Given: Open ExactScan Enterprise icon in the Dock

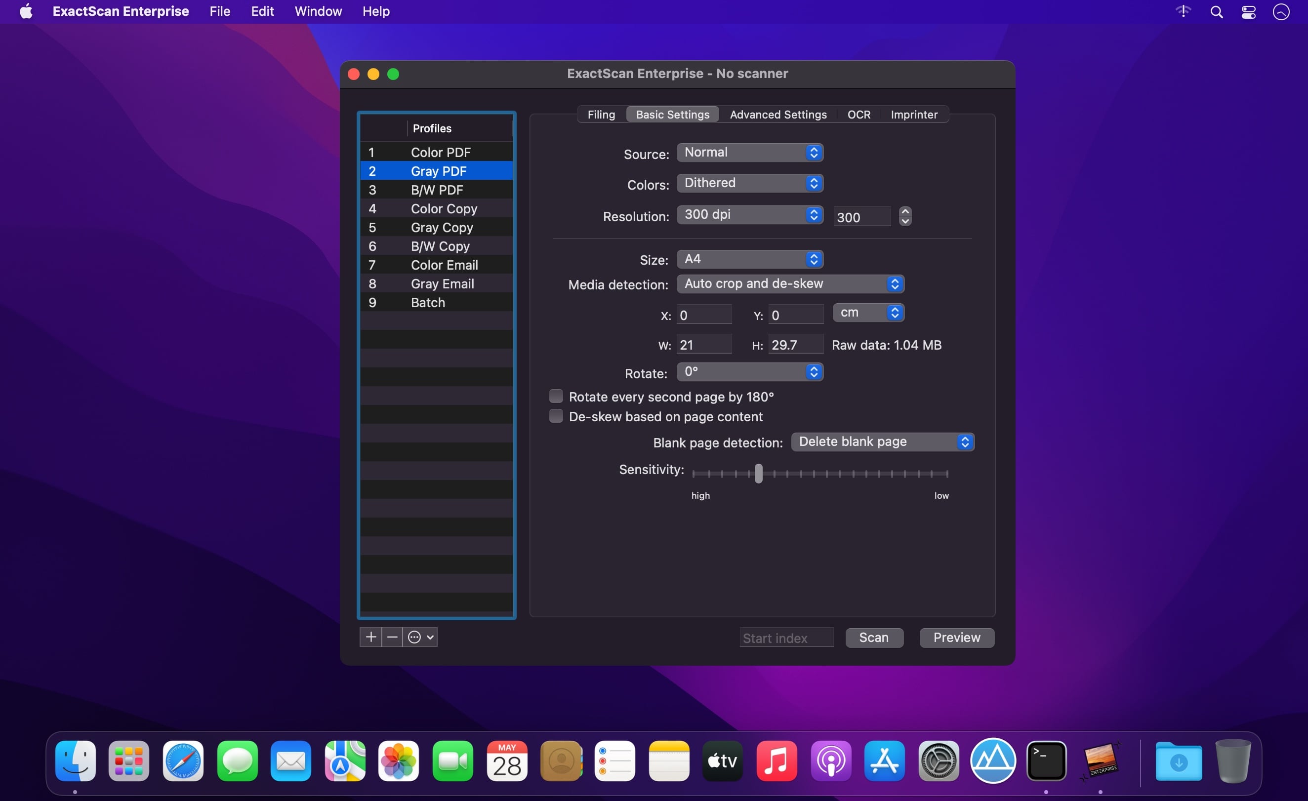Looking at the screenshot, I should tap(1101, 761).
